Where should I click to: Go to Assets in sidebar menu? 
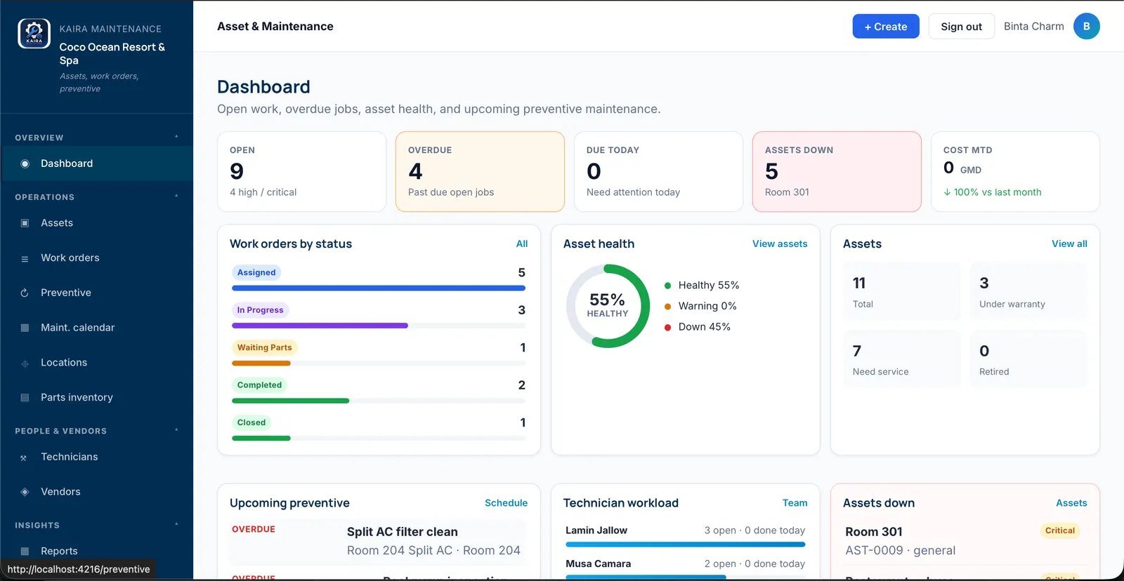[x=97, y=223]
